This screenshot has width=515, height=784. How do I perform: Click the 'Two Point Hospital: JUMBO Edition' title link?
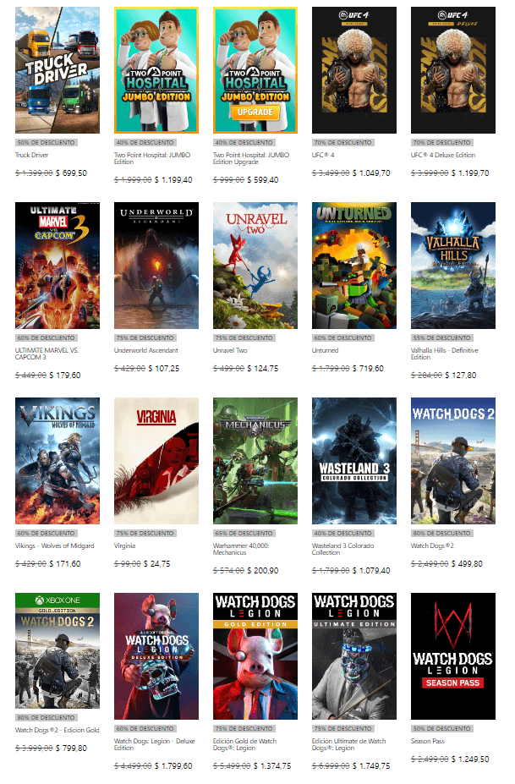pyautogui.click(x=152, y=158)
